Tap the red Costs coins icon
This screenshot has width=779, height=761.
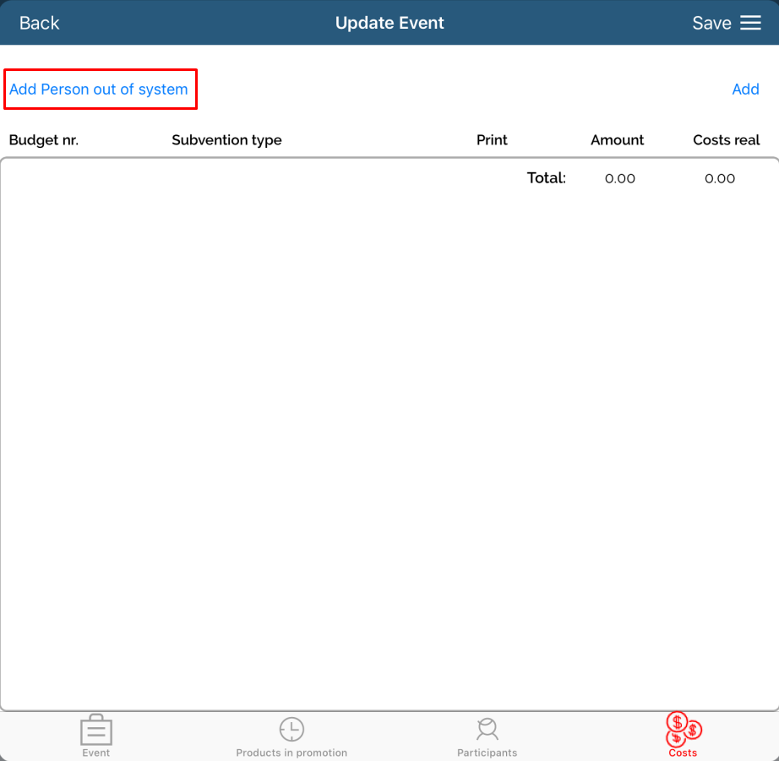click(683, 728)
